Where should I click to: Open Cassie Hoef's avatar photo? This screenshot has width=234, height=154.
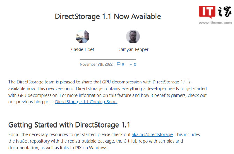pos(82,37)
